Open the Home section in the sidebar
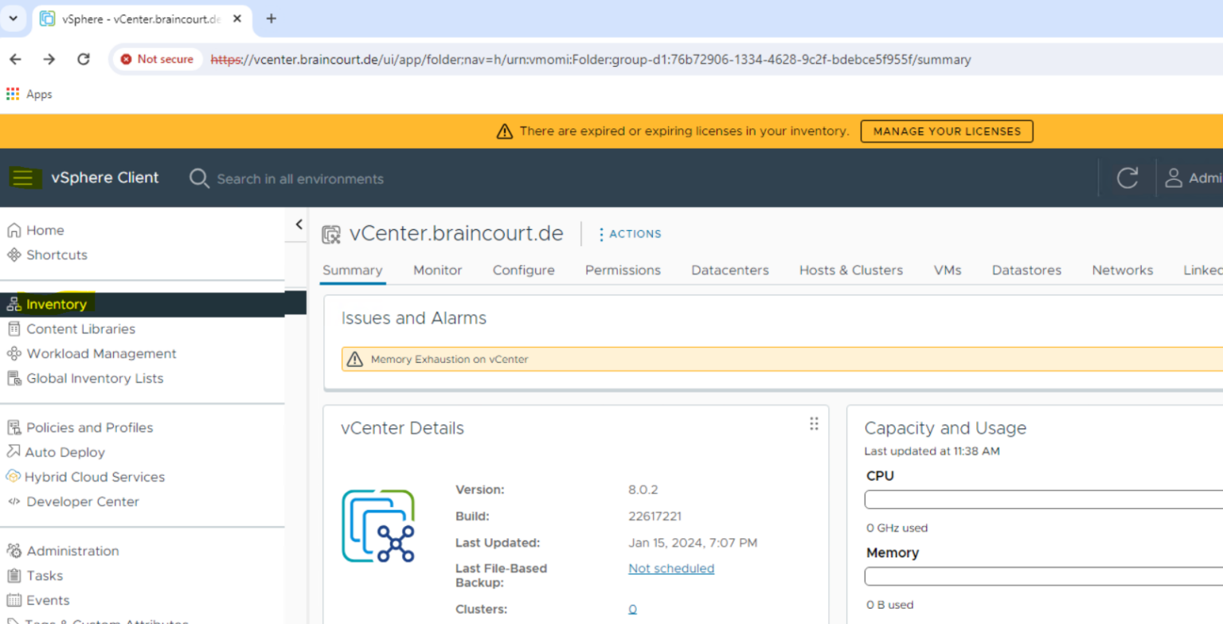 point(44,230)
